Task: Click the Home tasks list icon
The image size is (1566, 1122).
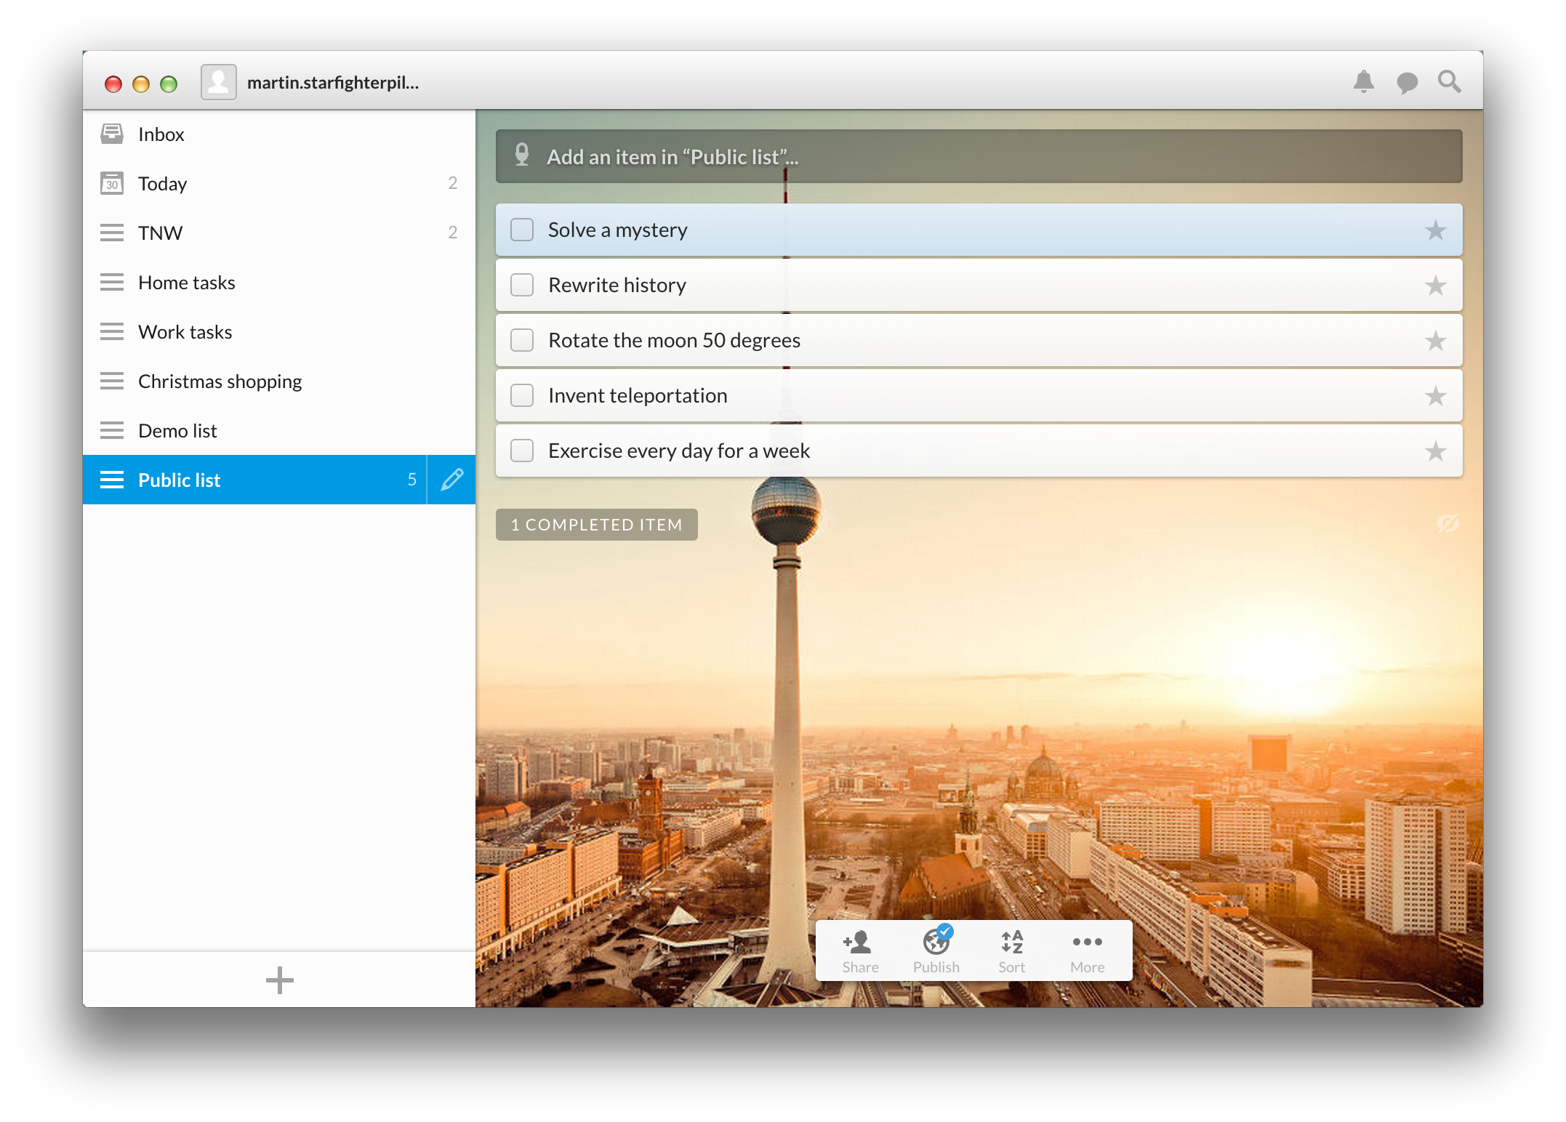Action: point(112,282)
